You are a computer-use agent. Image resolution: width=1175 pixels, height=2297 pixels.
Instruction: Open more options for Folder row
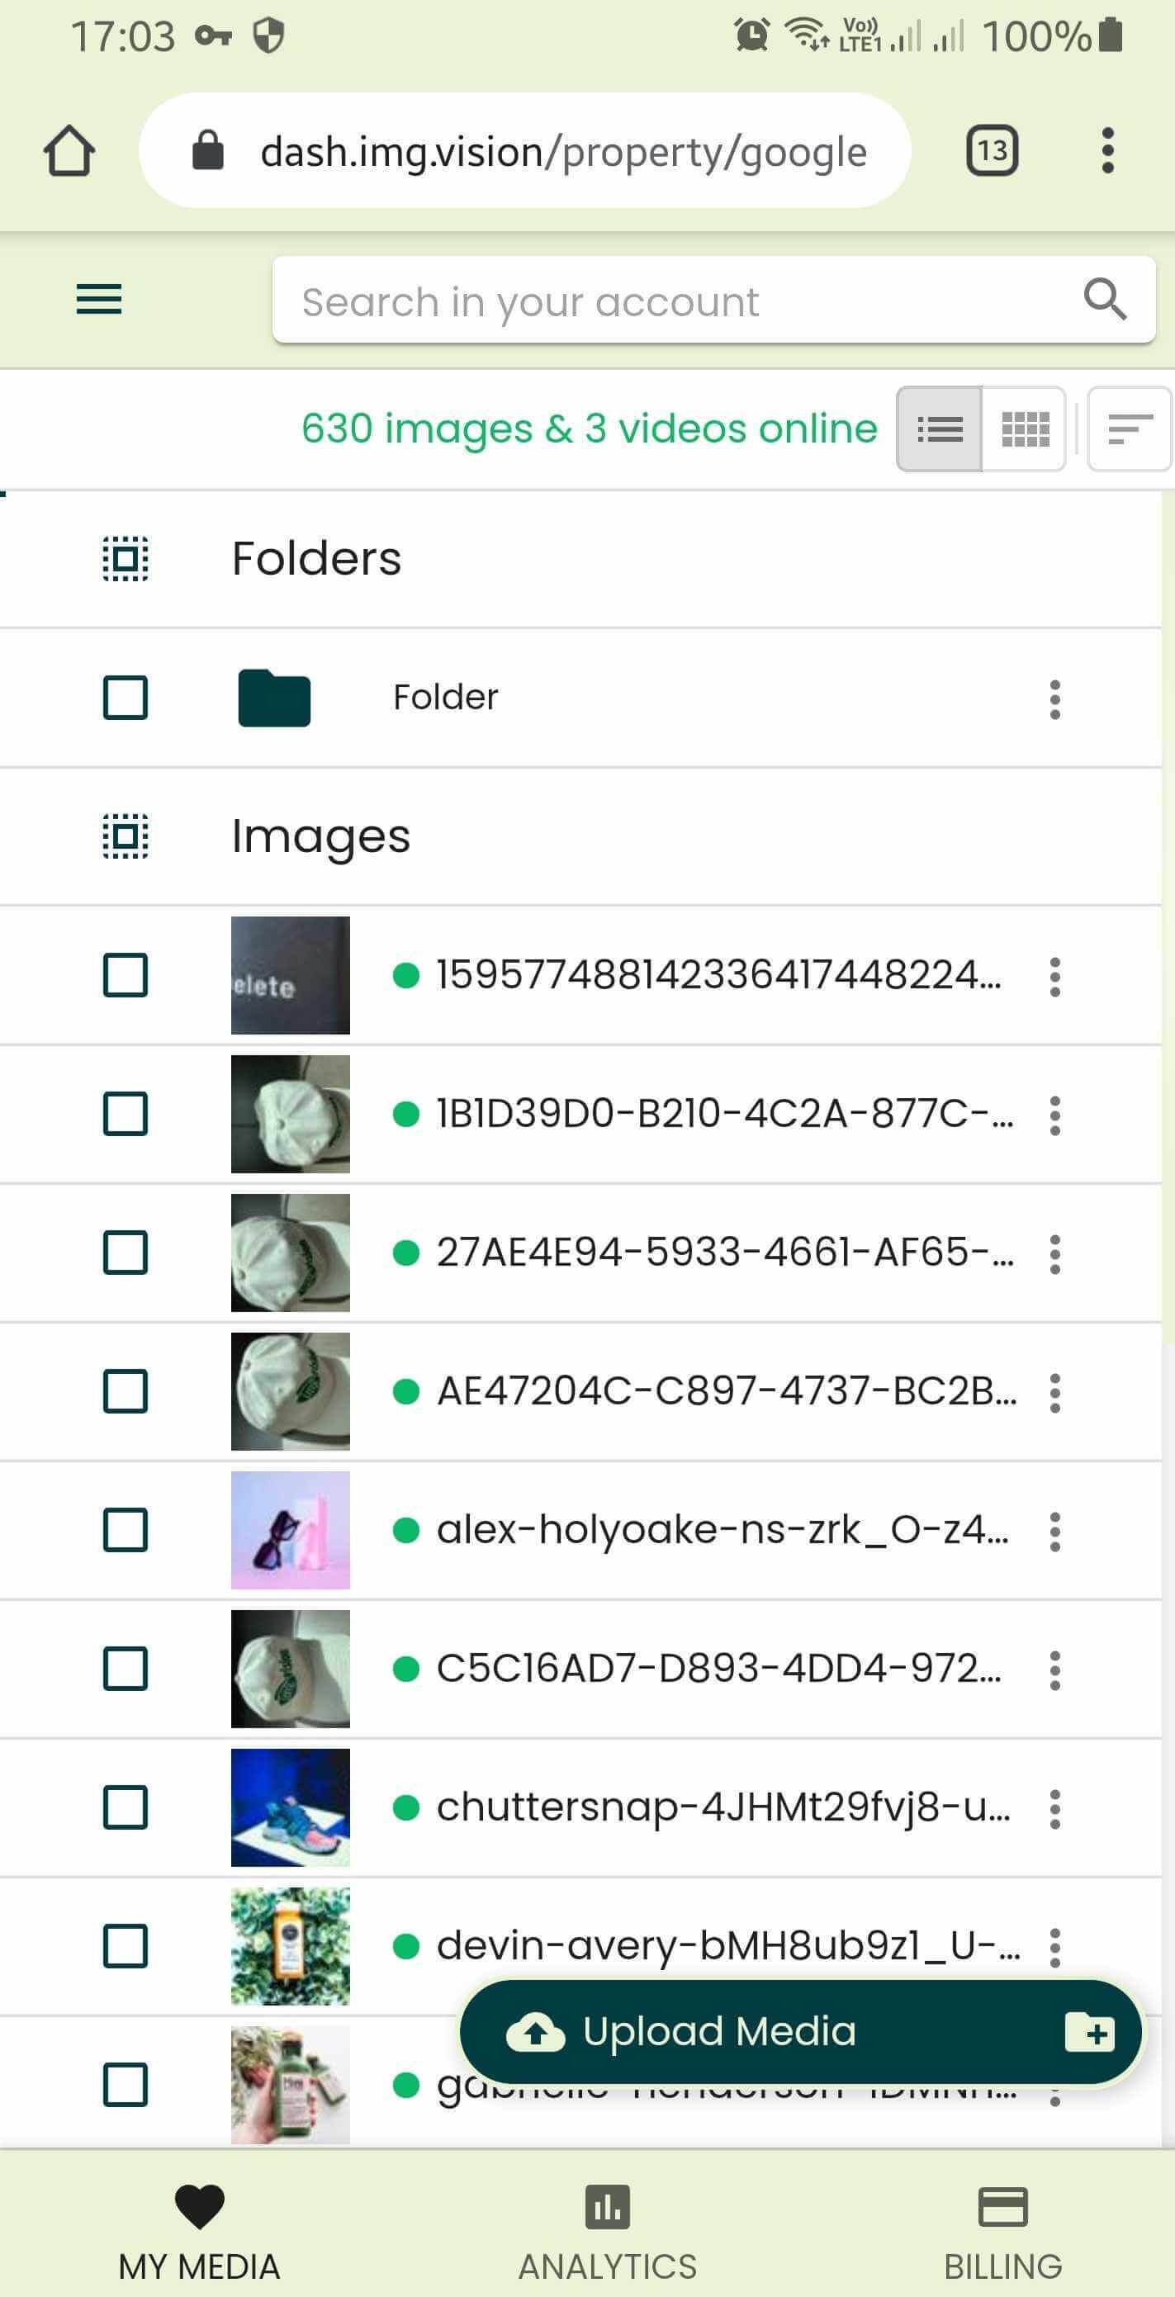1054,699
